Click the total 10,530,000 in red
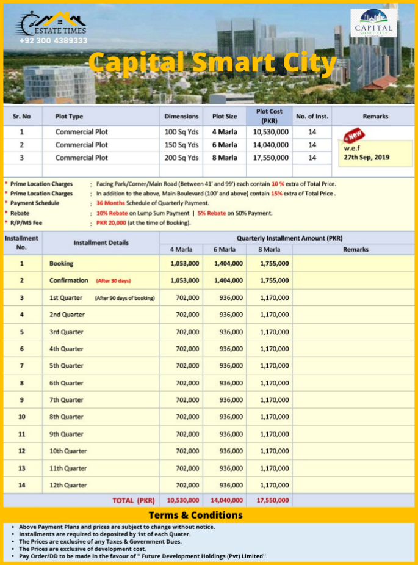The image size is (418, 565). click(x=183, y=500)
